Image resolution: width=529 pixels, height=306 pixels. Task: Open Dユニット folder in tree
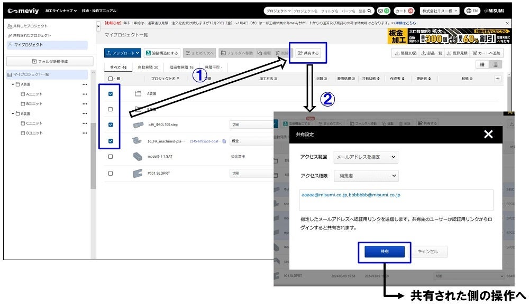32,133
